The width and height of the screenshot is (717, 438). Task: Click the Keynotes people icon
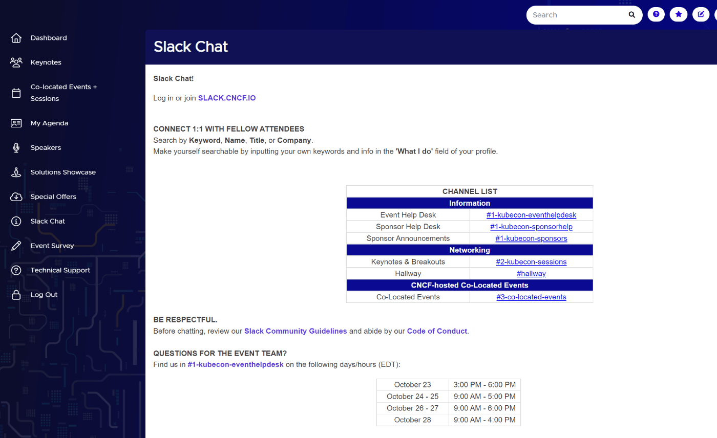[x=16, y=62]
